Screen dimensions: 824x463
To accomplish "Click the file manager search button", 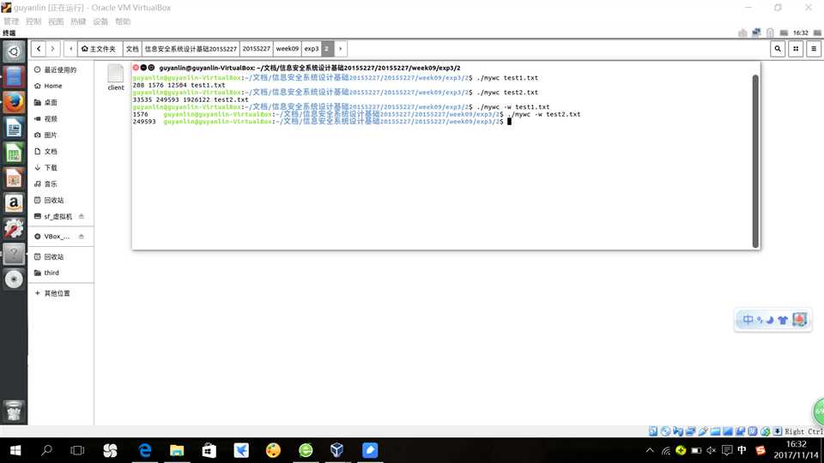I will [778, 49].
